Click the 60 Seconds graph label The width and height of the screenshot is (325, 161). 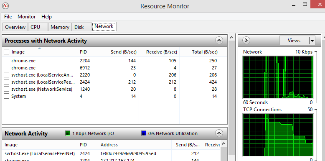[255, 102]
